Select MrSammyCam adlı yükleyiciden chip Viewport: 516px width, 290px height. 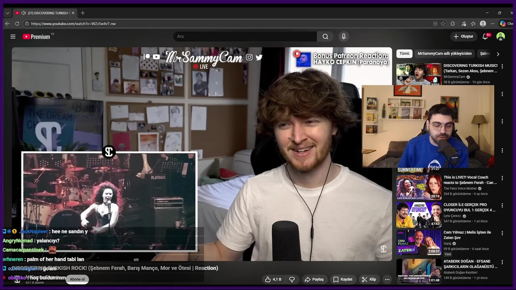[445, 54]
